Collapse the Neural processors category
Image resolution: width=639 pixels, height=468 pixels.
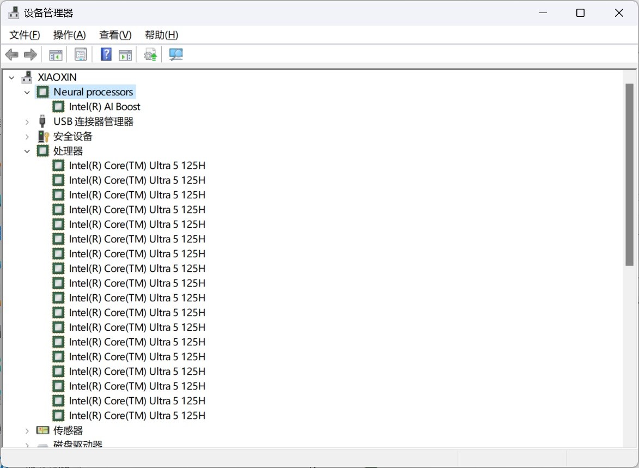tap(27, 92)
